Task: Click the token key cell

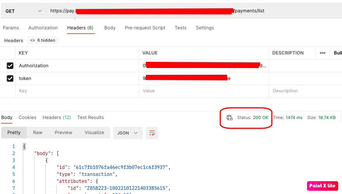Action: pyautogui.click(x=77, y=78)
